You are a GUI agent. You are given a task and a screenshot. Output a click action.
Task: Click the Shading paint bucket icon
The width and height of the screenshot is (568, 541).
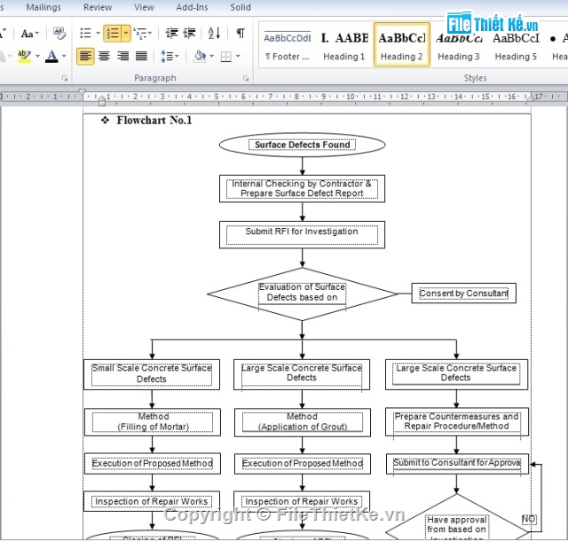pos(200,56)
